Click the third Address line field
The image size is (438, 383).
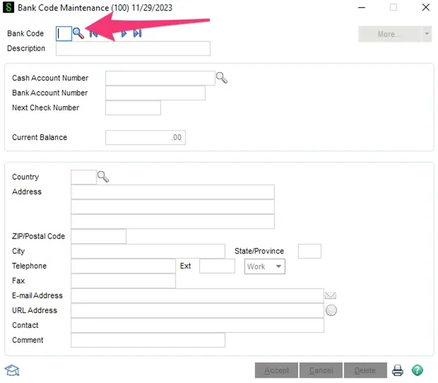pyautogui.click(x=172, y=221)
